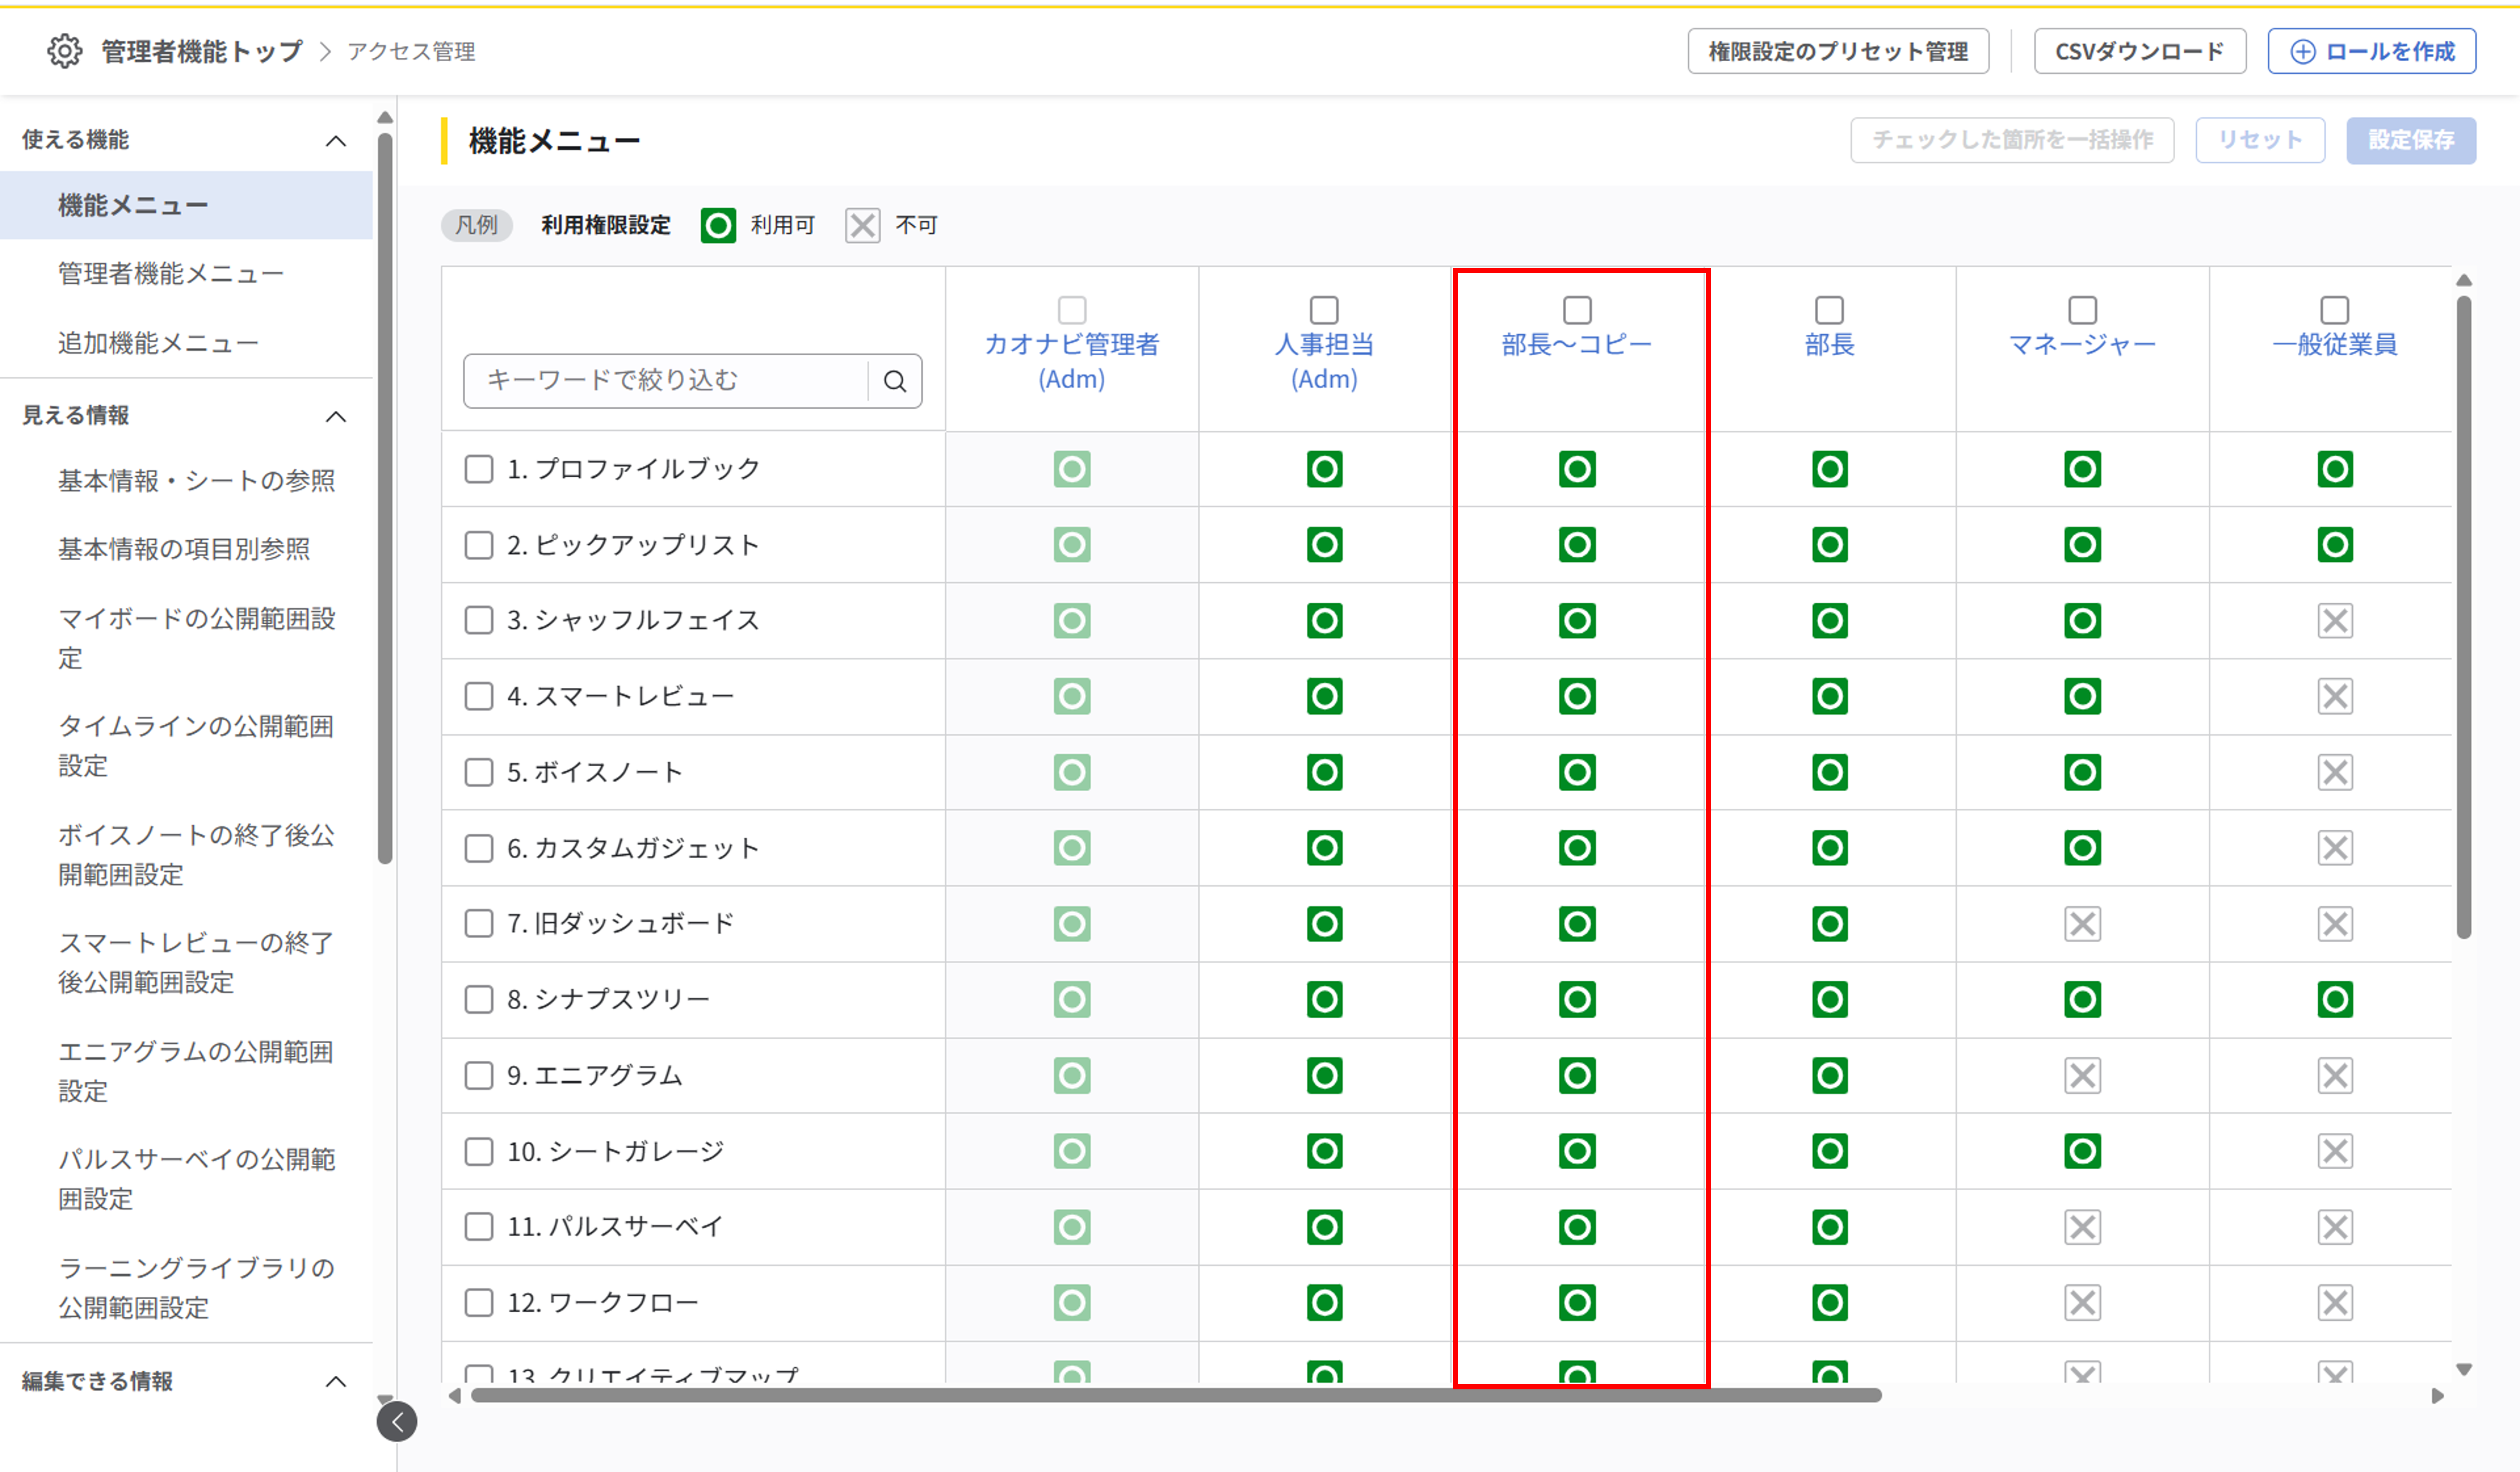This screenshot has height=1472, width=2520.
Task: Collapse the sidebar with the round arrow button
Action: [397, 1421]
